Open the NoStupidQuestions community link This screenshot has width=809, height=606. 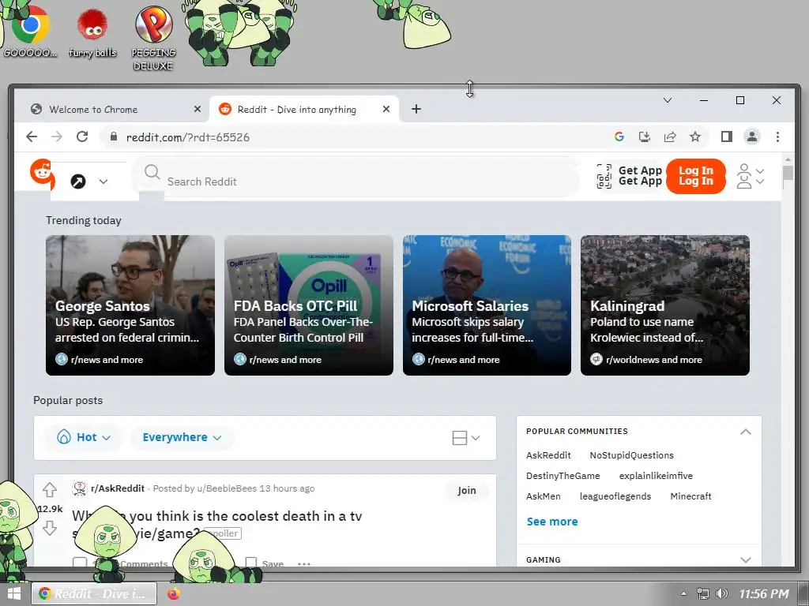631,455
